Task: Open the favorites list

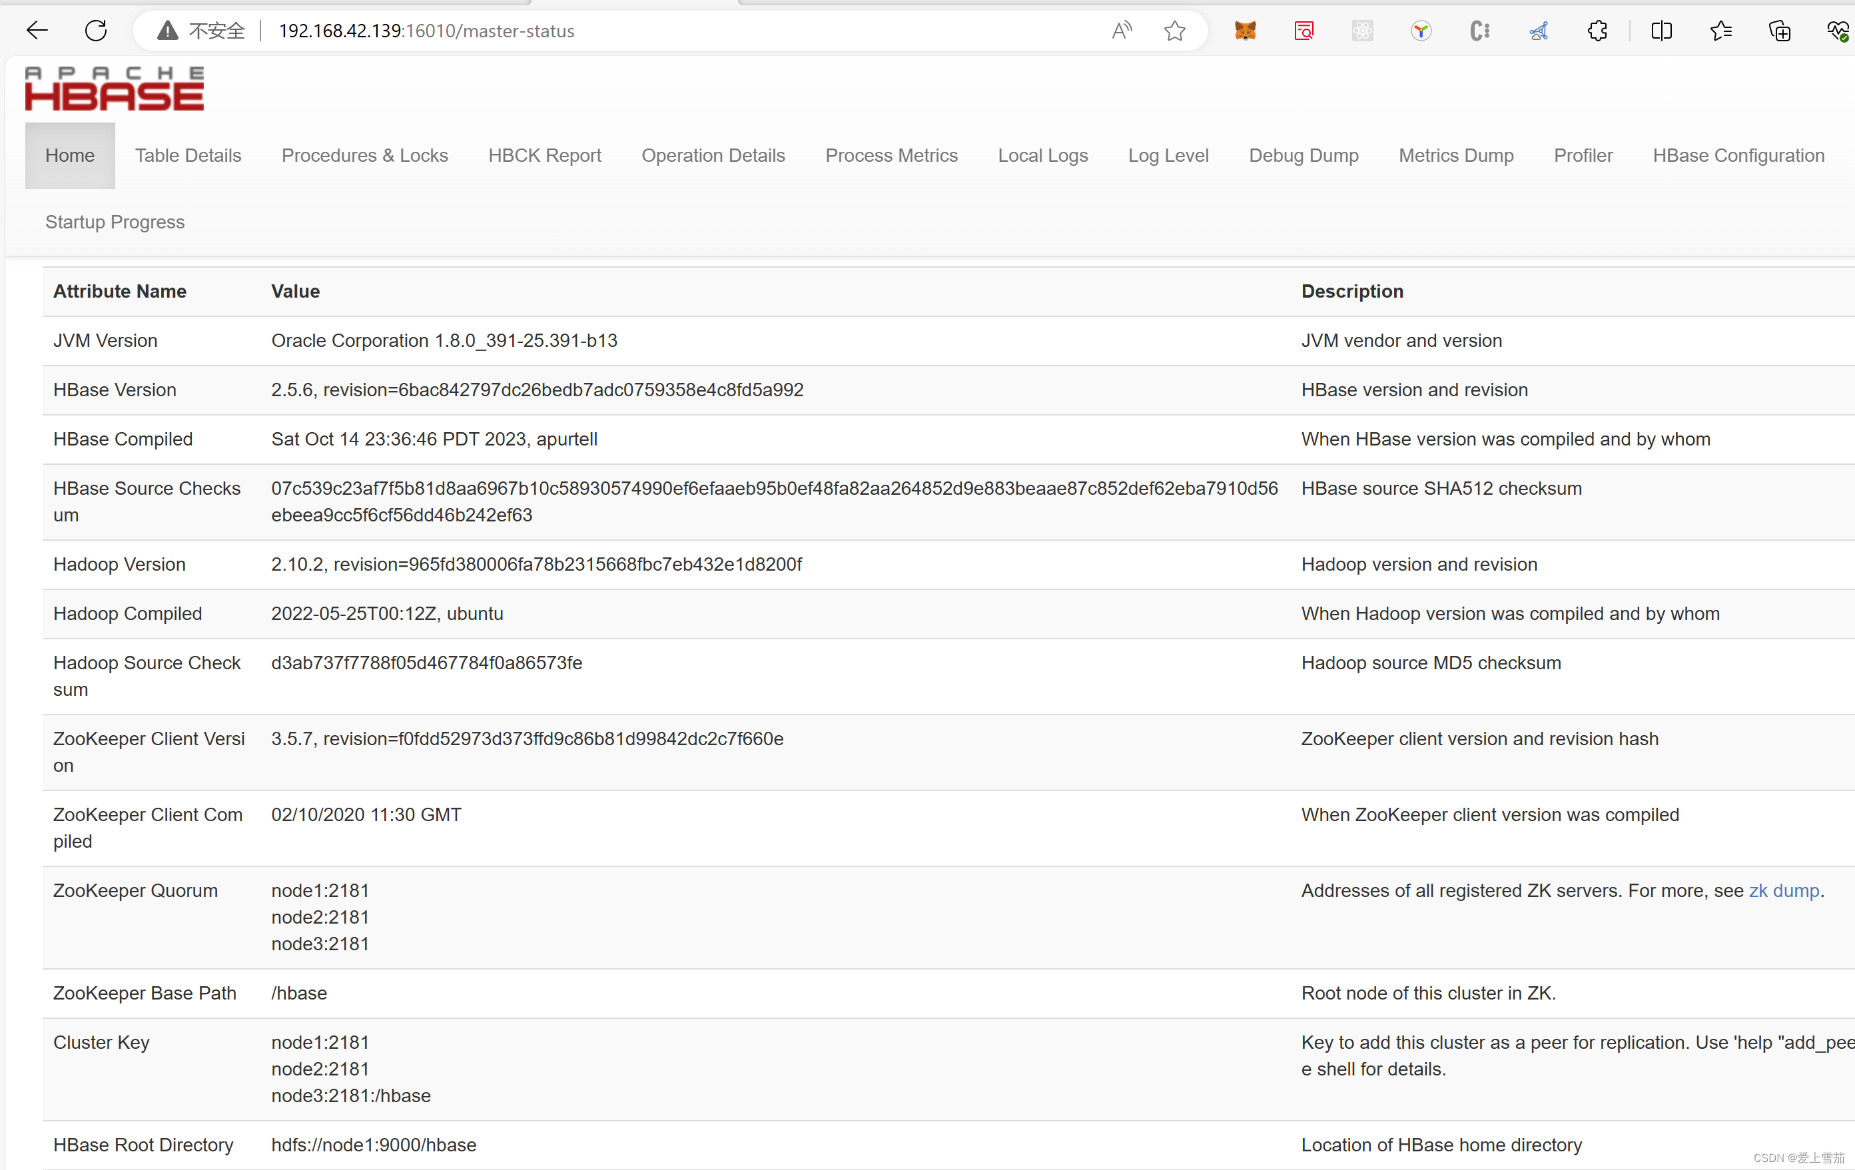Action: (1721, 31)
